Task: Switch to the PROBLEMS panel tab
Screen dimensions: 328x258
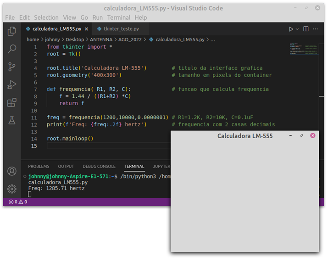Action: click(39, 167)
